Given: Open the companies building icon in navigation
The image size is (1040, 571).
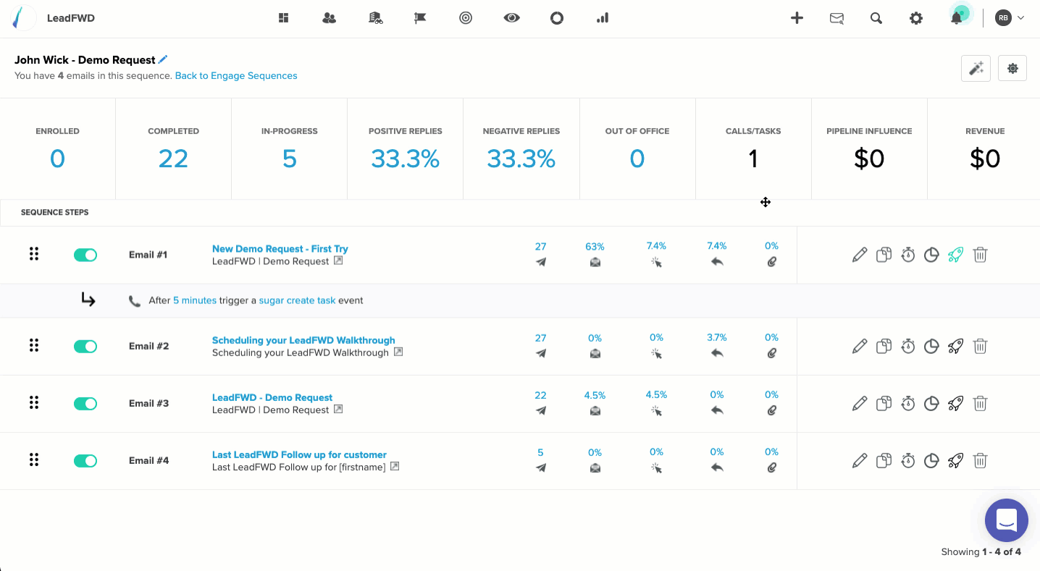Looking at the screenshot, I should click(x=375, y=18).
